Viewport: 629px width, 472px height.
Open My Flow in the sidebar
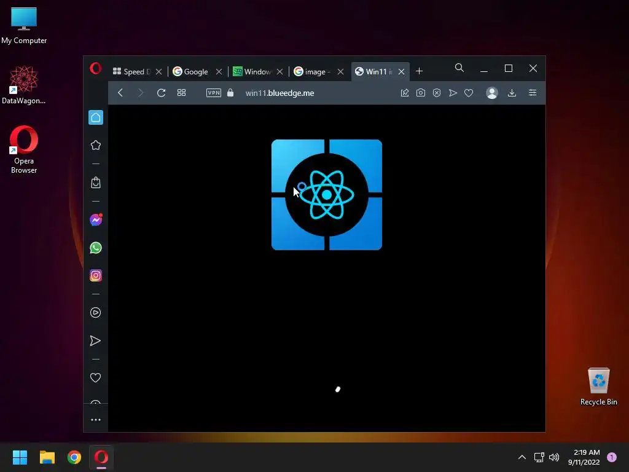[95, 340]
